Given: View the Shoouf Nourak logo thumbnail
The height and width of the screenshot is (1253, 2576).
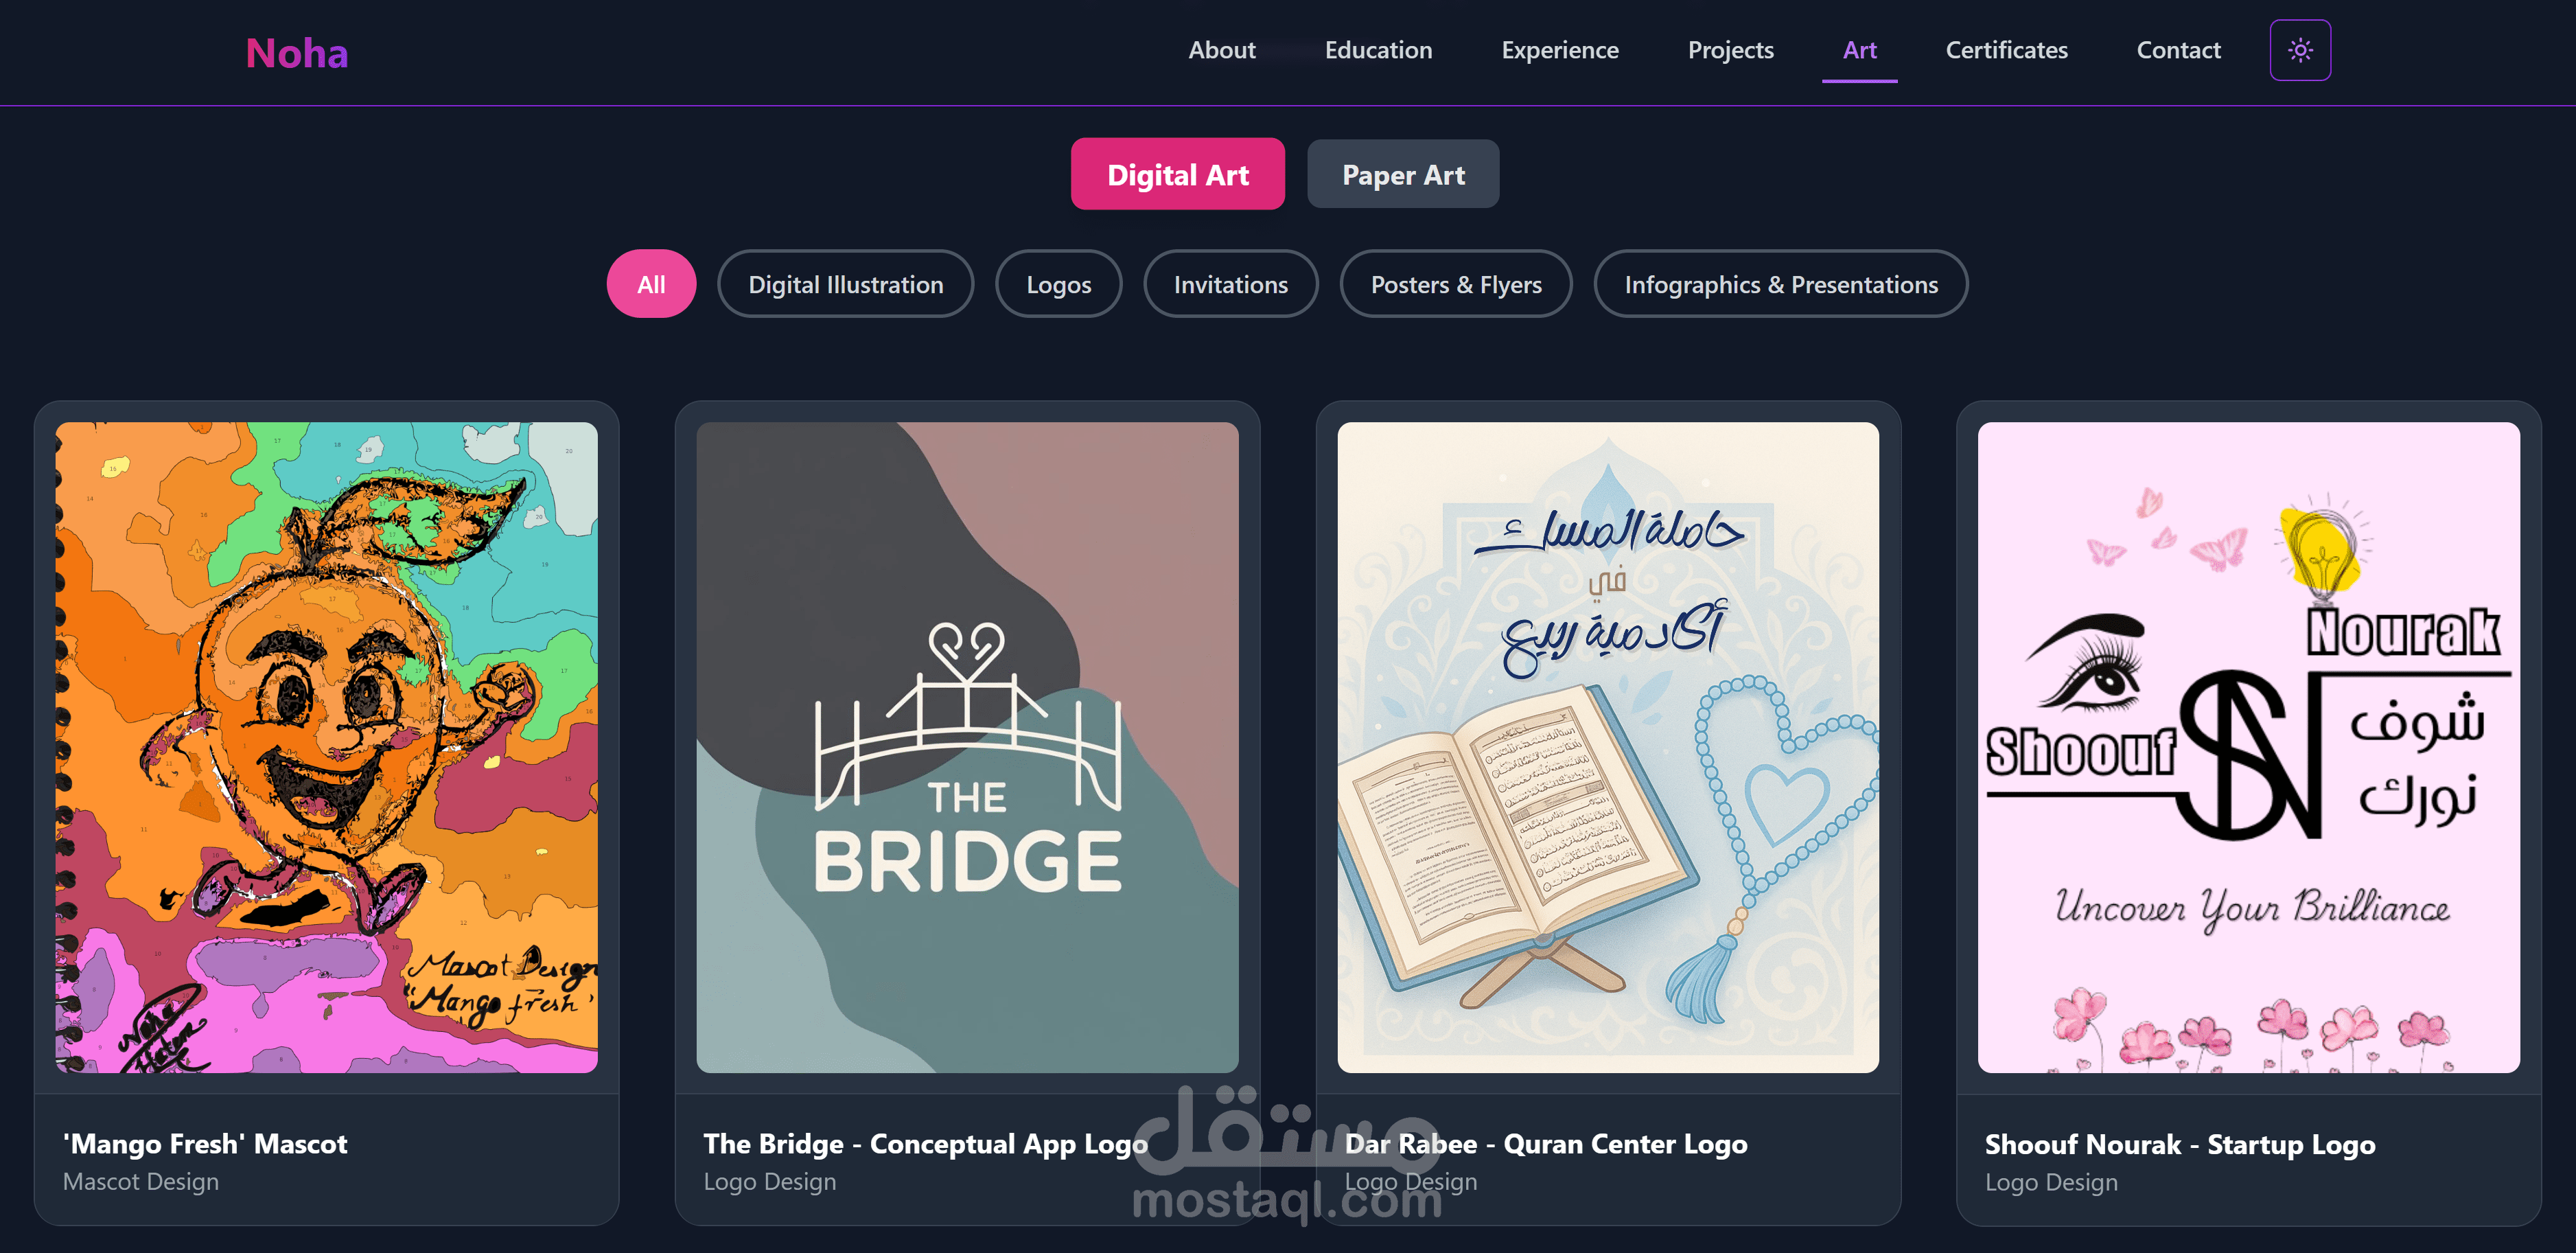Looking at the screenshot, I should (2248, 747).
